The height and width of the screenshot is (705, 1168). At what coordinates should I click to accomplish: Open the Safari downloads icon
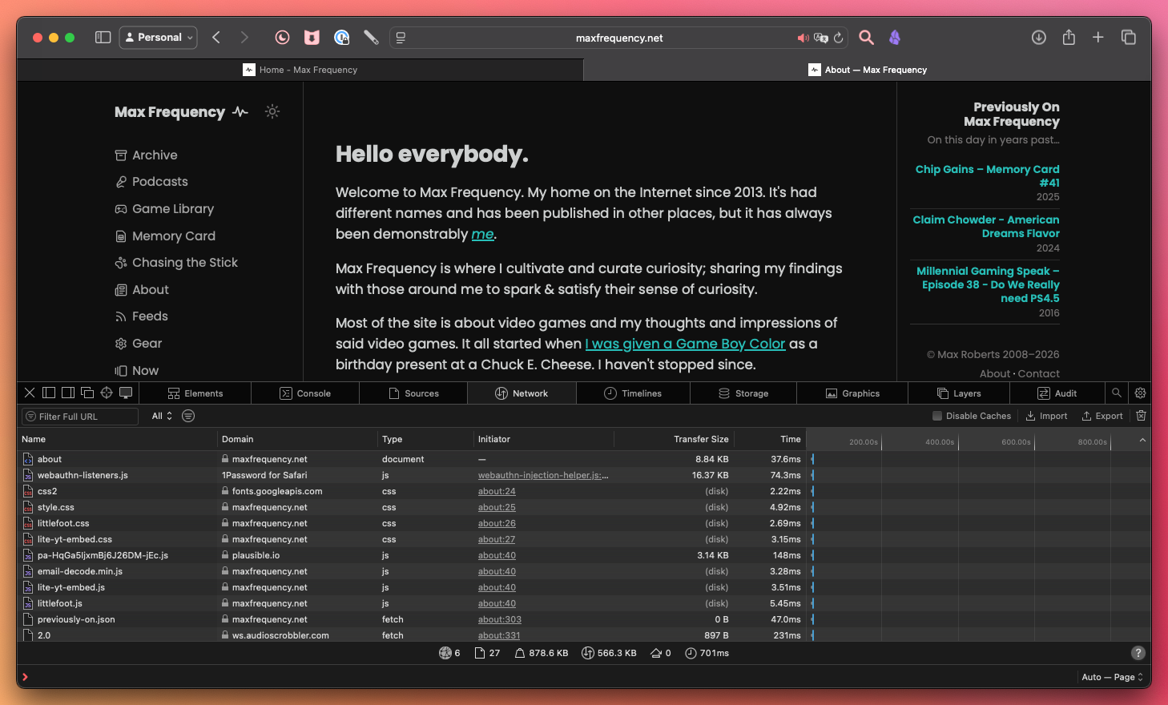1038,38
